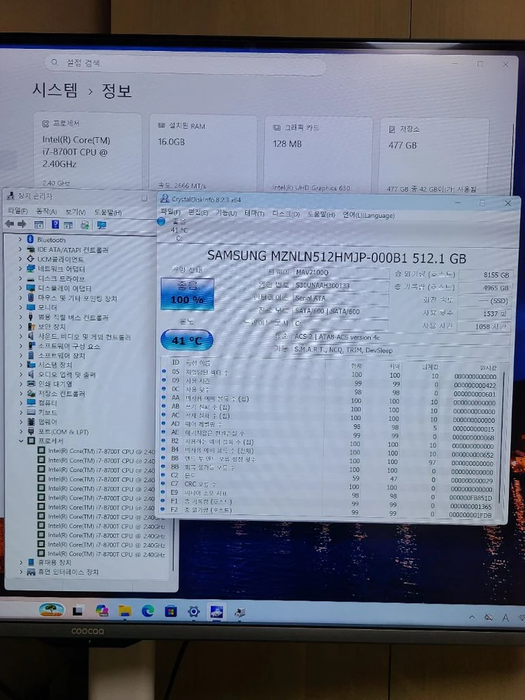Show hidden tray icons with the up chevron

[472, 617]
